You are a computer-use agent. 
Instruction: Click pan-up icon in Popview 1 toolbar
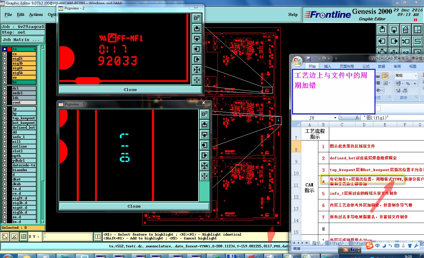204,124
